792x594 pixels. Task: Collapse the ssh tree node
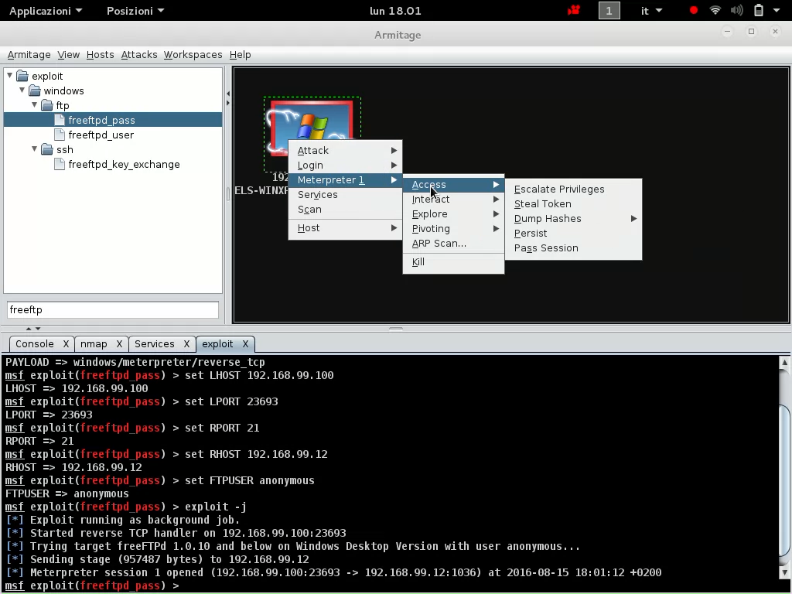tap(34, 149)
